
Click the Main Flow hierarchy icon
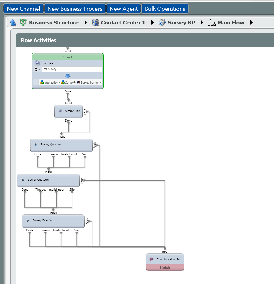click(x=212, y=23)
